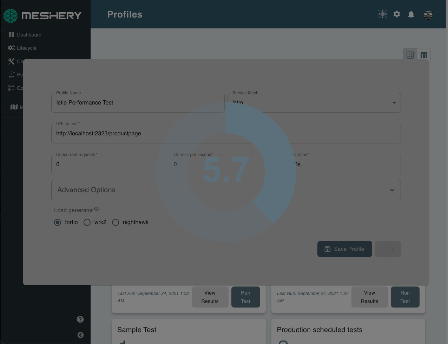Switch to grid view of profiles

410,55
